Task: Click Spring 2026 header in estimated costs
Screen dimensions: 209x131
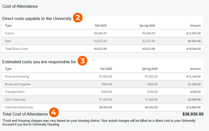Action: coord(150,69)
